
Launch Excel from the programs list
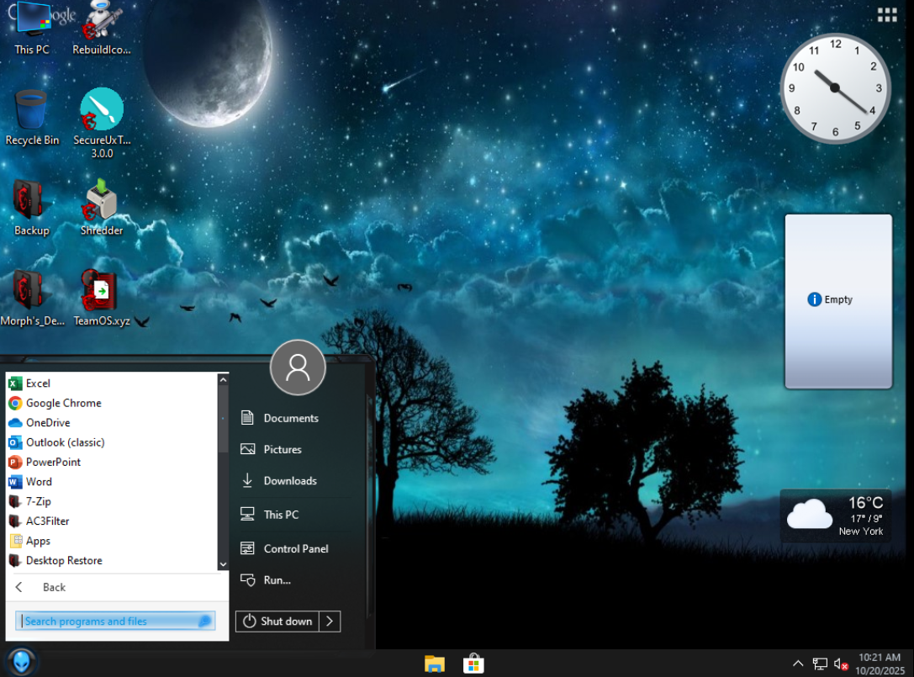(x=38, y=383)
